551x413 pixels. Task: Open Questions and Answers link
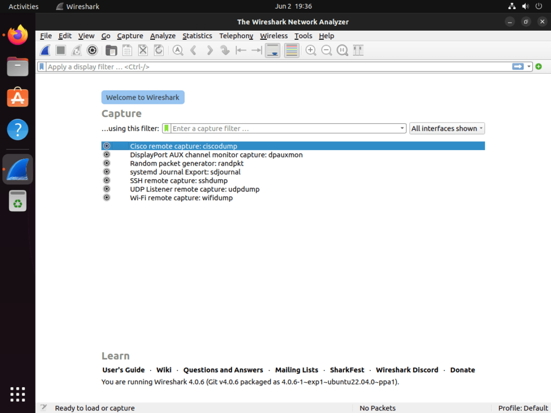pyautogui.click(x=223, y=370)
